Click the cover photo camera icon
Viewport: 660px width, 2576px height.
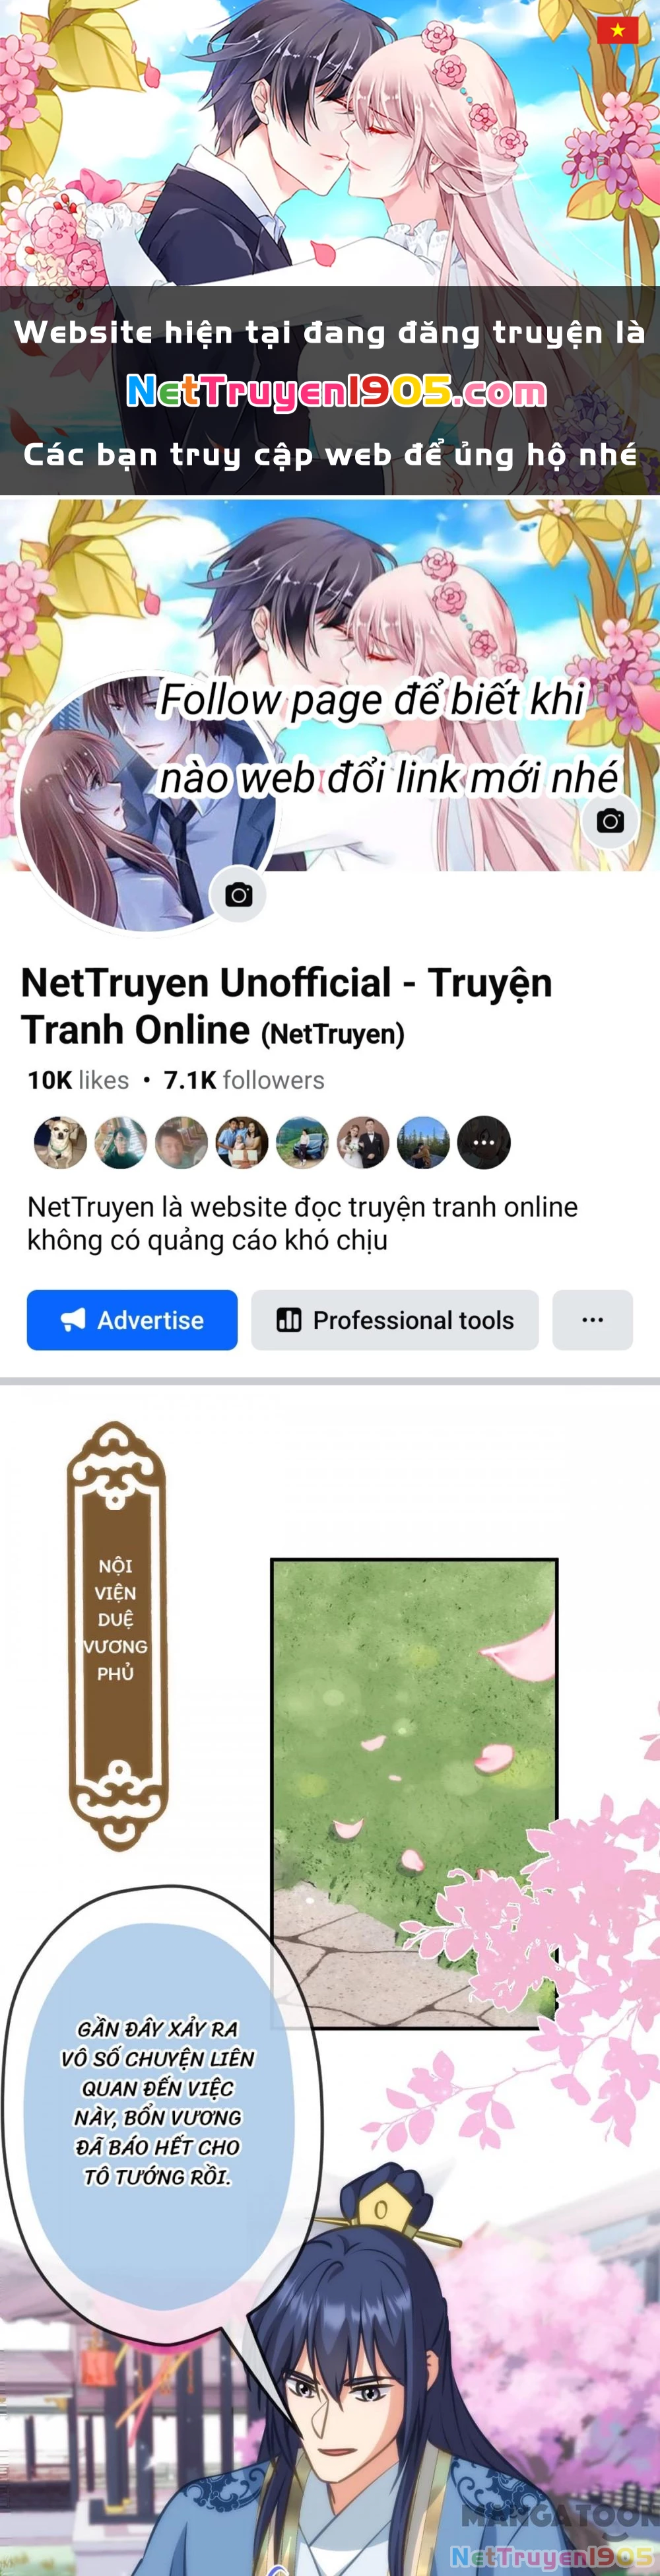point(610,821)
